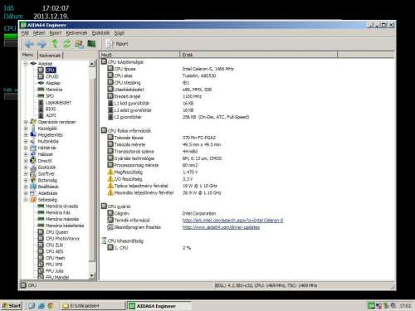Viewport: 415px width, 311px height.
Task: Collapse the Sebesség node
Action: (x=26, y=200)
